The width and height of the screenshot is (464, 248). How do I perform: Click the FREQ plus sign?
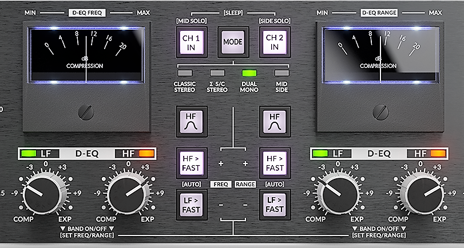221,163
